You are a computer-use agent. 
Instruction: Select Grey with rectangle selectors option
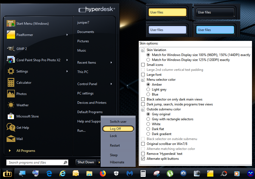tap(148, 119)
